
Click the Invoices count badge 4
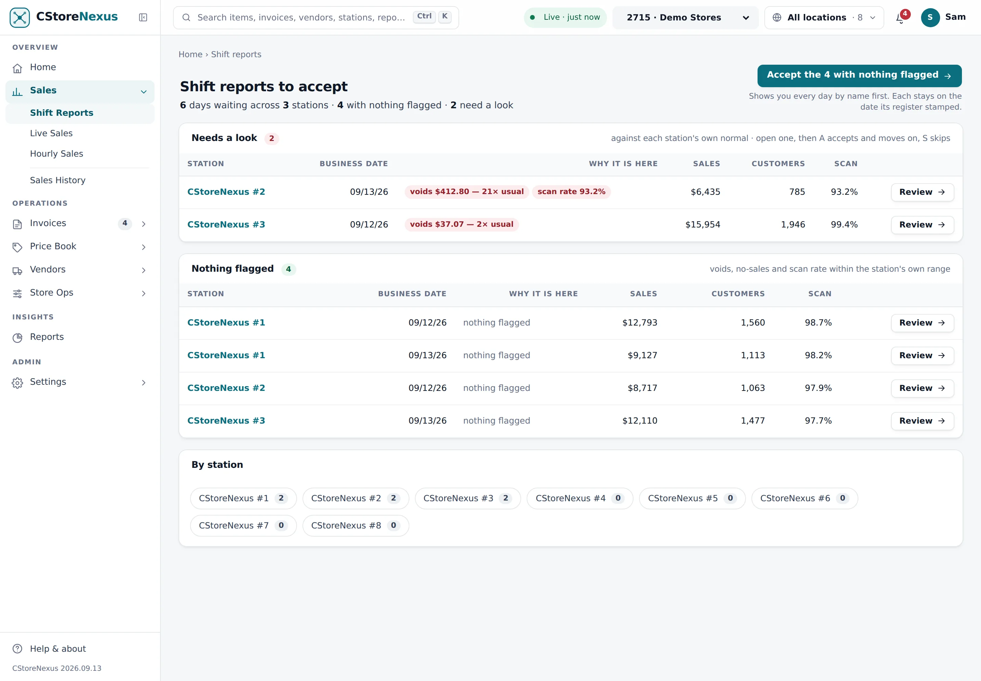tap(125, 224)
